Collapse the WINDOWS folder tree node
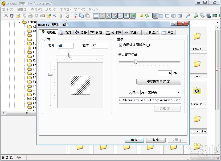Viewport: 221px width, 161px height. click(x=20, y=22)
